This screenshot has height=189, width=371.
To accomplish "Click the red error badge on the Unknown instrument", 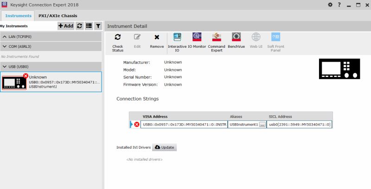I will (26, 76).
